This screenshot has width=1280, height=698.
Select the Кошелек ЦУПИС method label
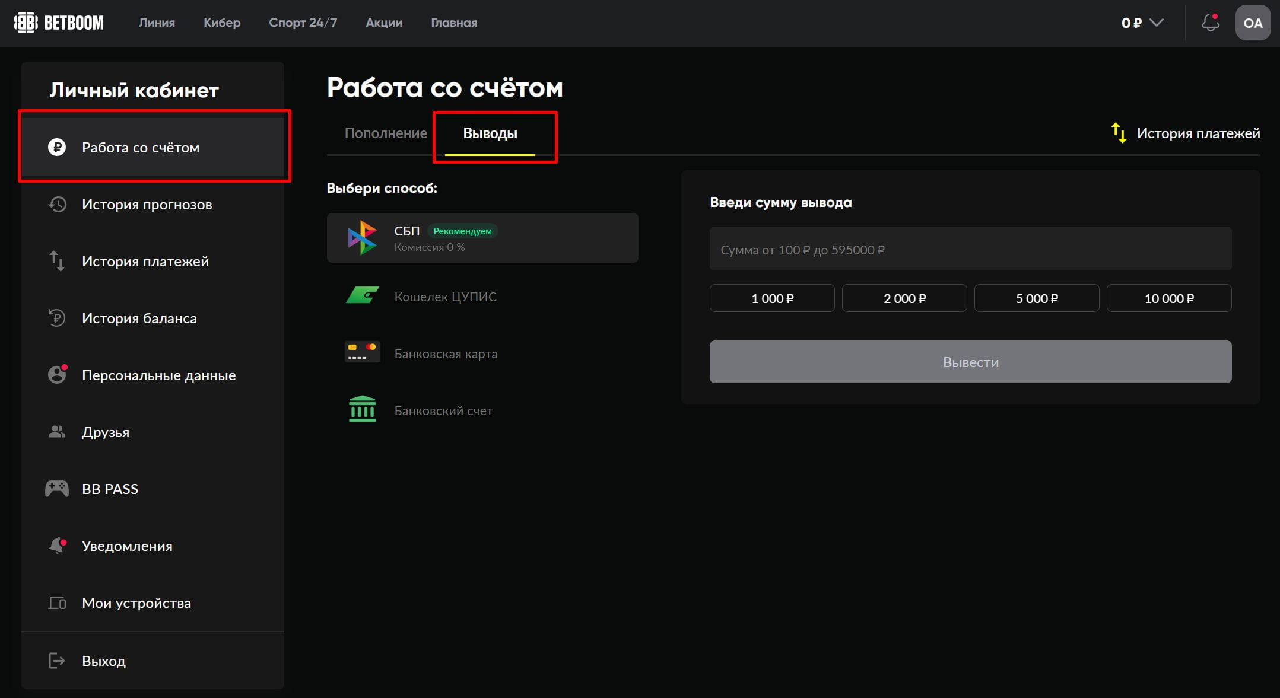(x=445, y=297)
